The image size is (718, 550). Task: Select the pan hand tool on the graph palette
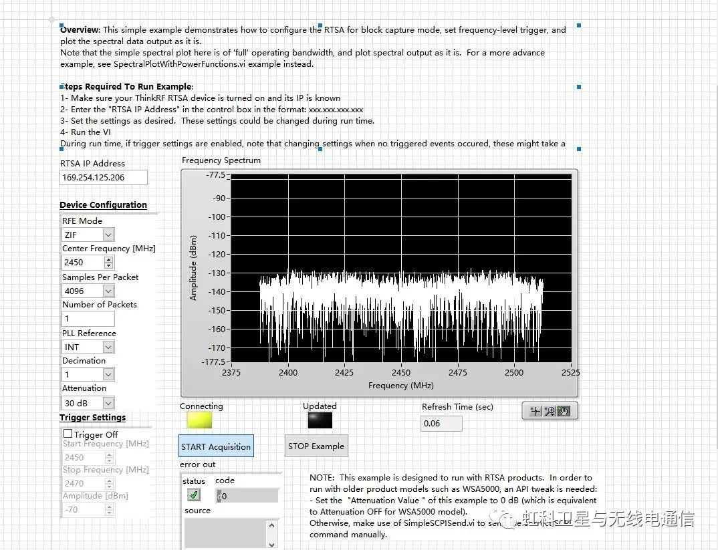564,410
